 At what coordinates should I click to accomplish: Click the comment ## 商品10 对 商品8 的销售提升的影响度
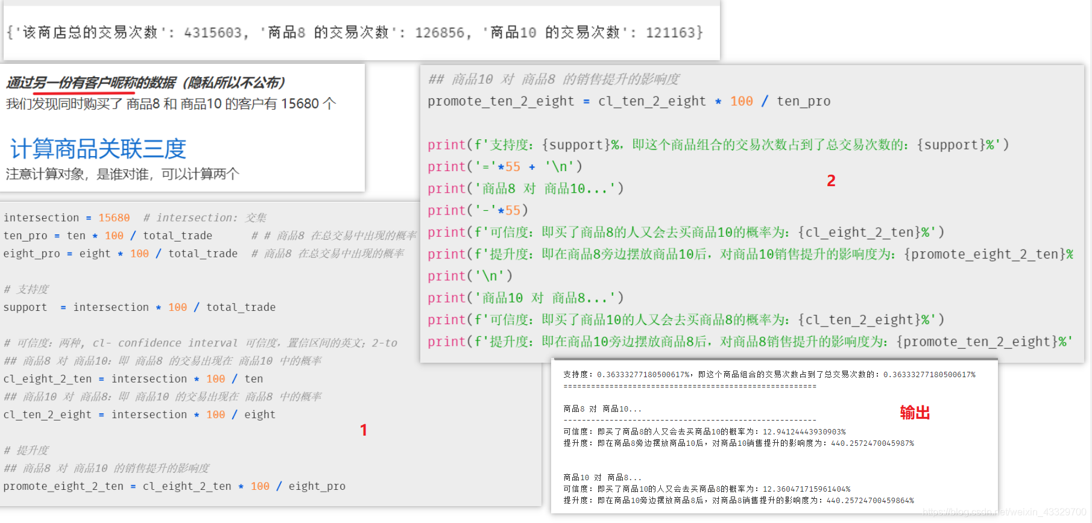(x=554, y=80)
